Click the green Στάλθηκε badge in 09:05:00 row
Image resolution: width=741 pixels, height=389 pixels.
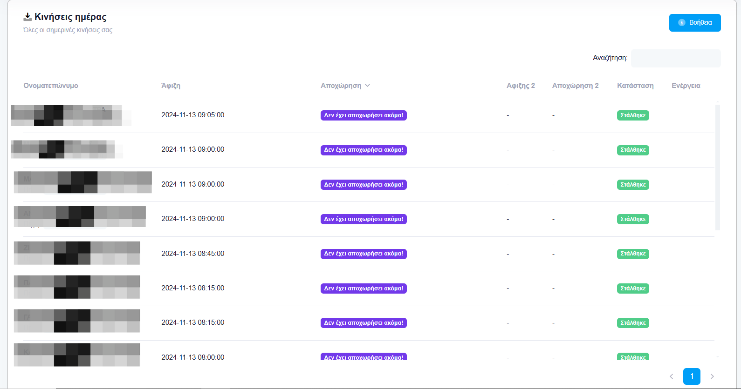[633, 115]
